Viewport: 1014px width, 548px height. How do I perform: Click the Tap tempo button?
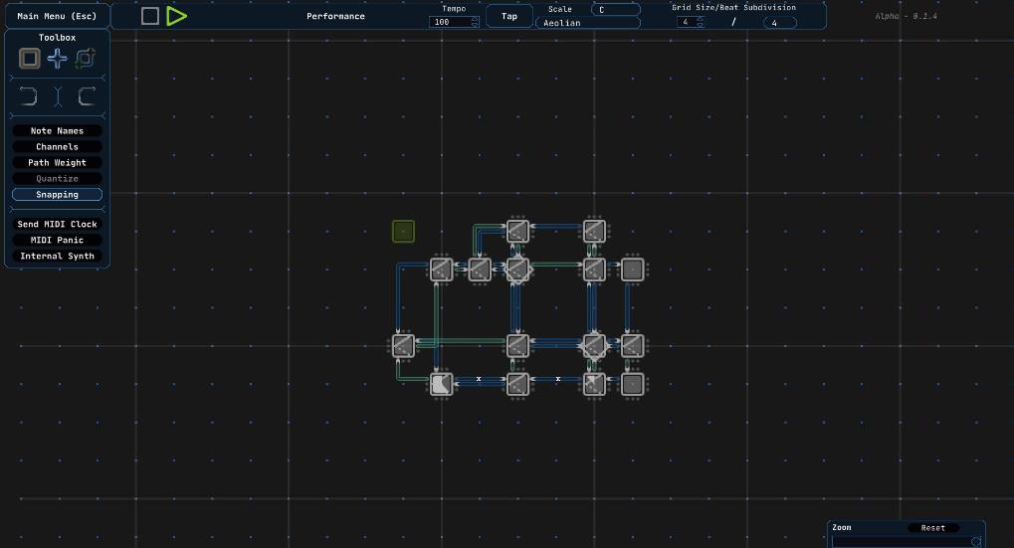509,16
